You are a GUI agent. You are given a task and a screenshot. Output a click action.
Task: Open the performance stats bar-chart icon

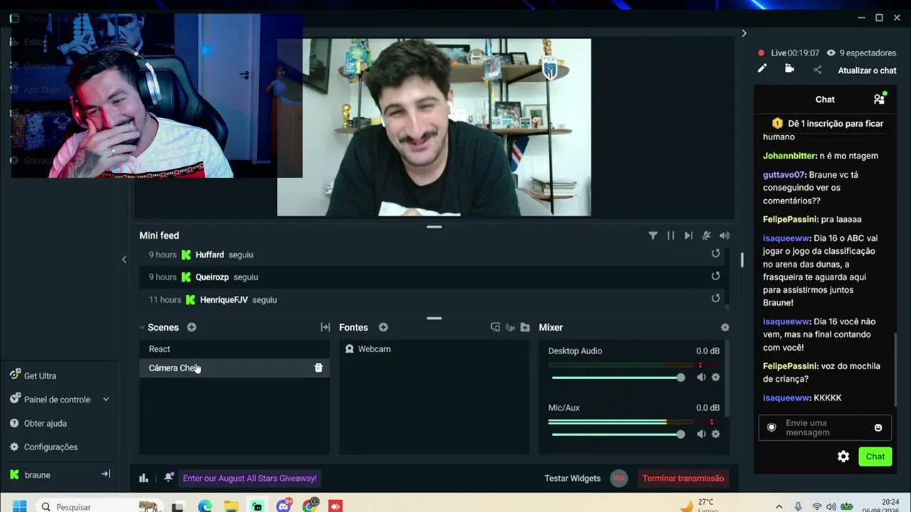[144, 478]
